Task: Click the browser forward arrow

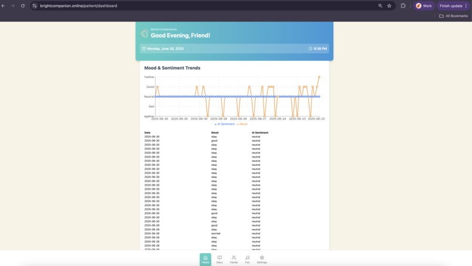Action: pos(13,6)
